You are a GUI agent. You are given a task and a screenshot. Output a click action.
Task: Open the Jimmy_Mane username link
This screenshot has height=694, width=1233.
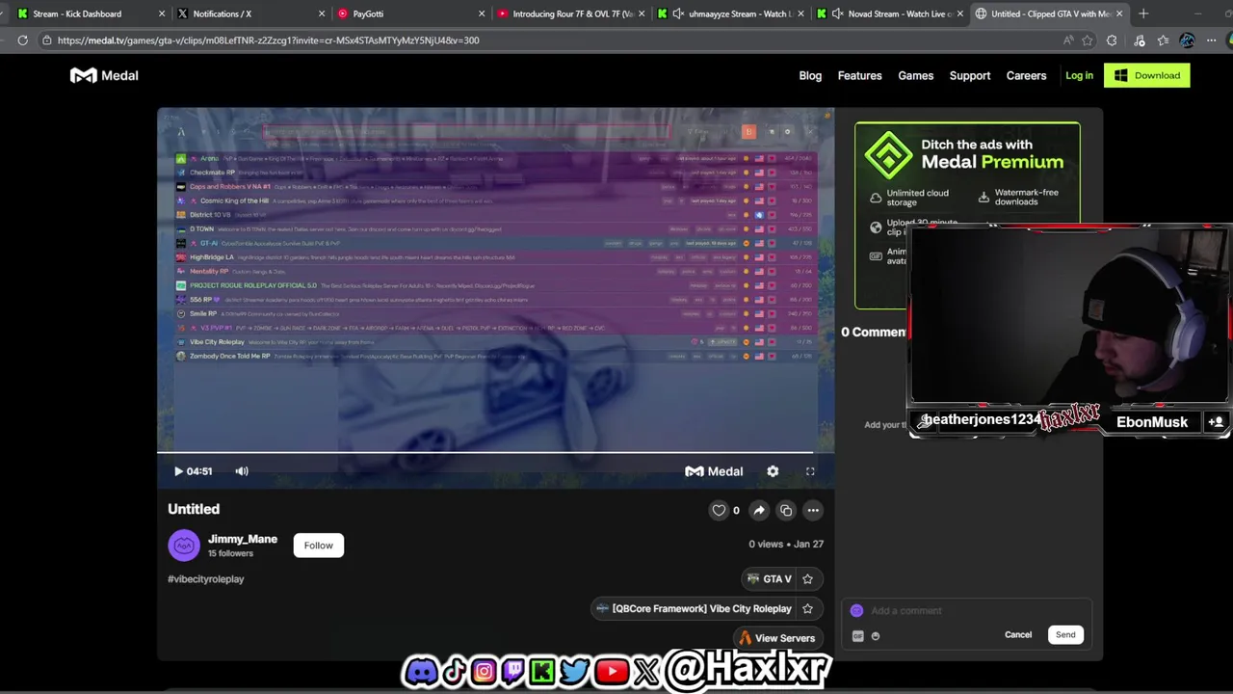click(243, 539)
